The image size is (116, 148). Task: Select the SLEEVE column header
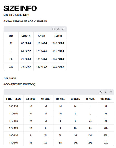(x=58, y=36)
